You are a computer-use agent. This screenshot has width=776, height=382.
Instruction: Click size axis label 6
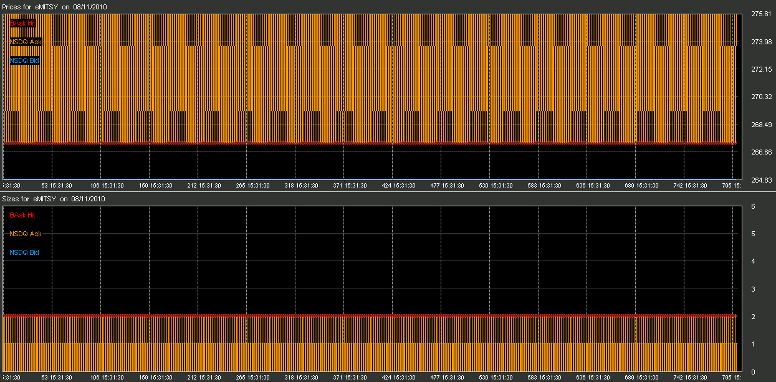[754, 206]
